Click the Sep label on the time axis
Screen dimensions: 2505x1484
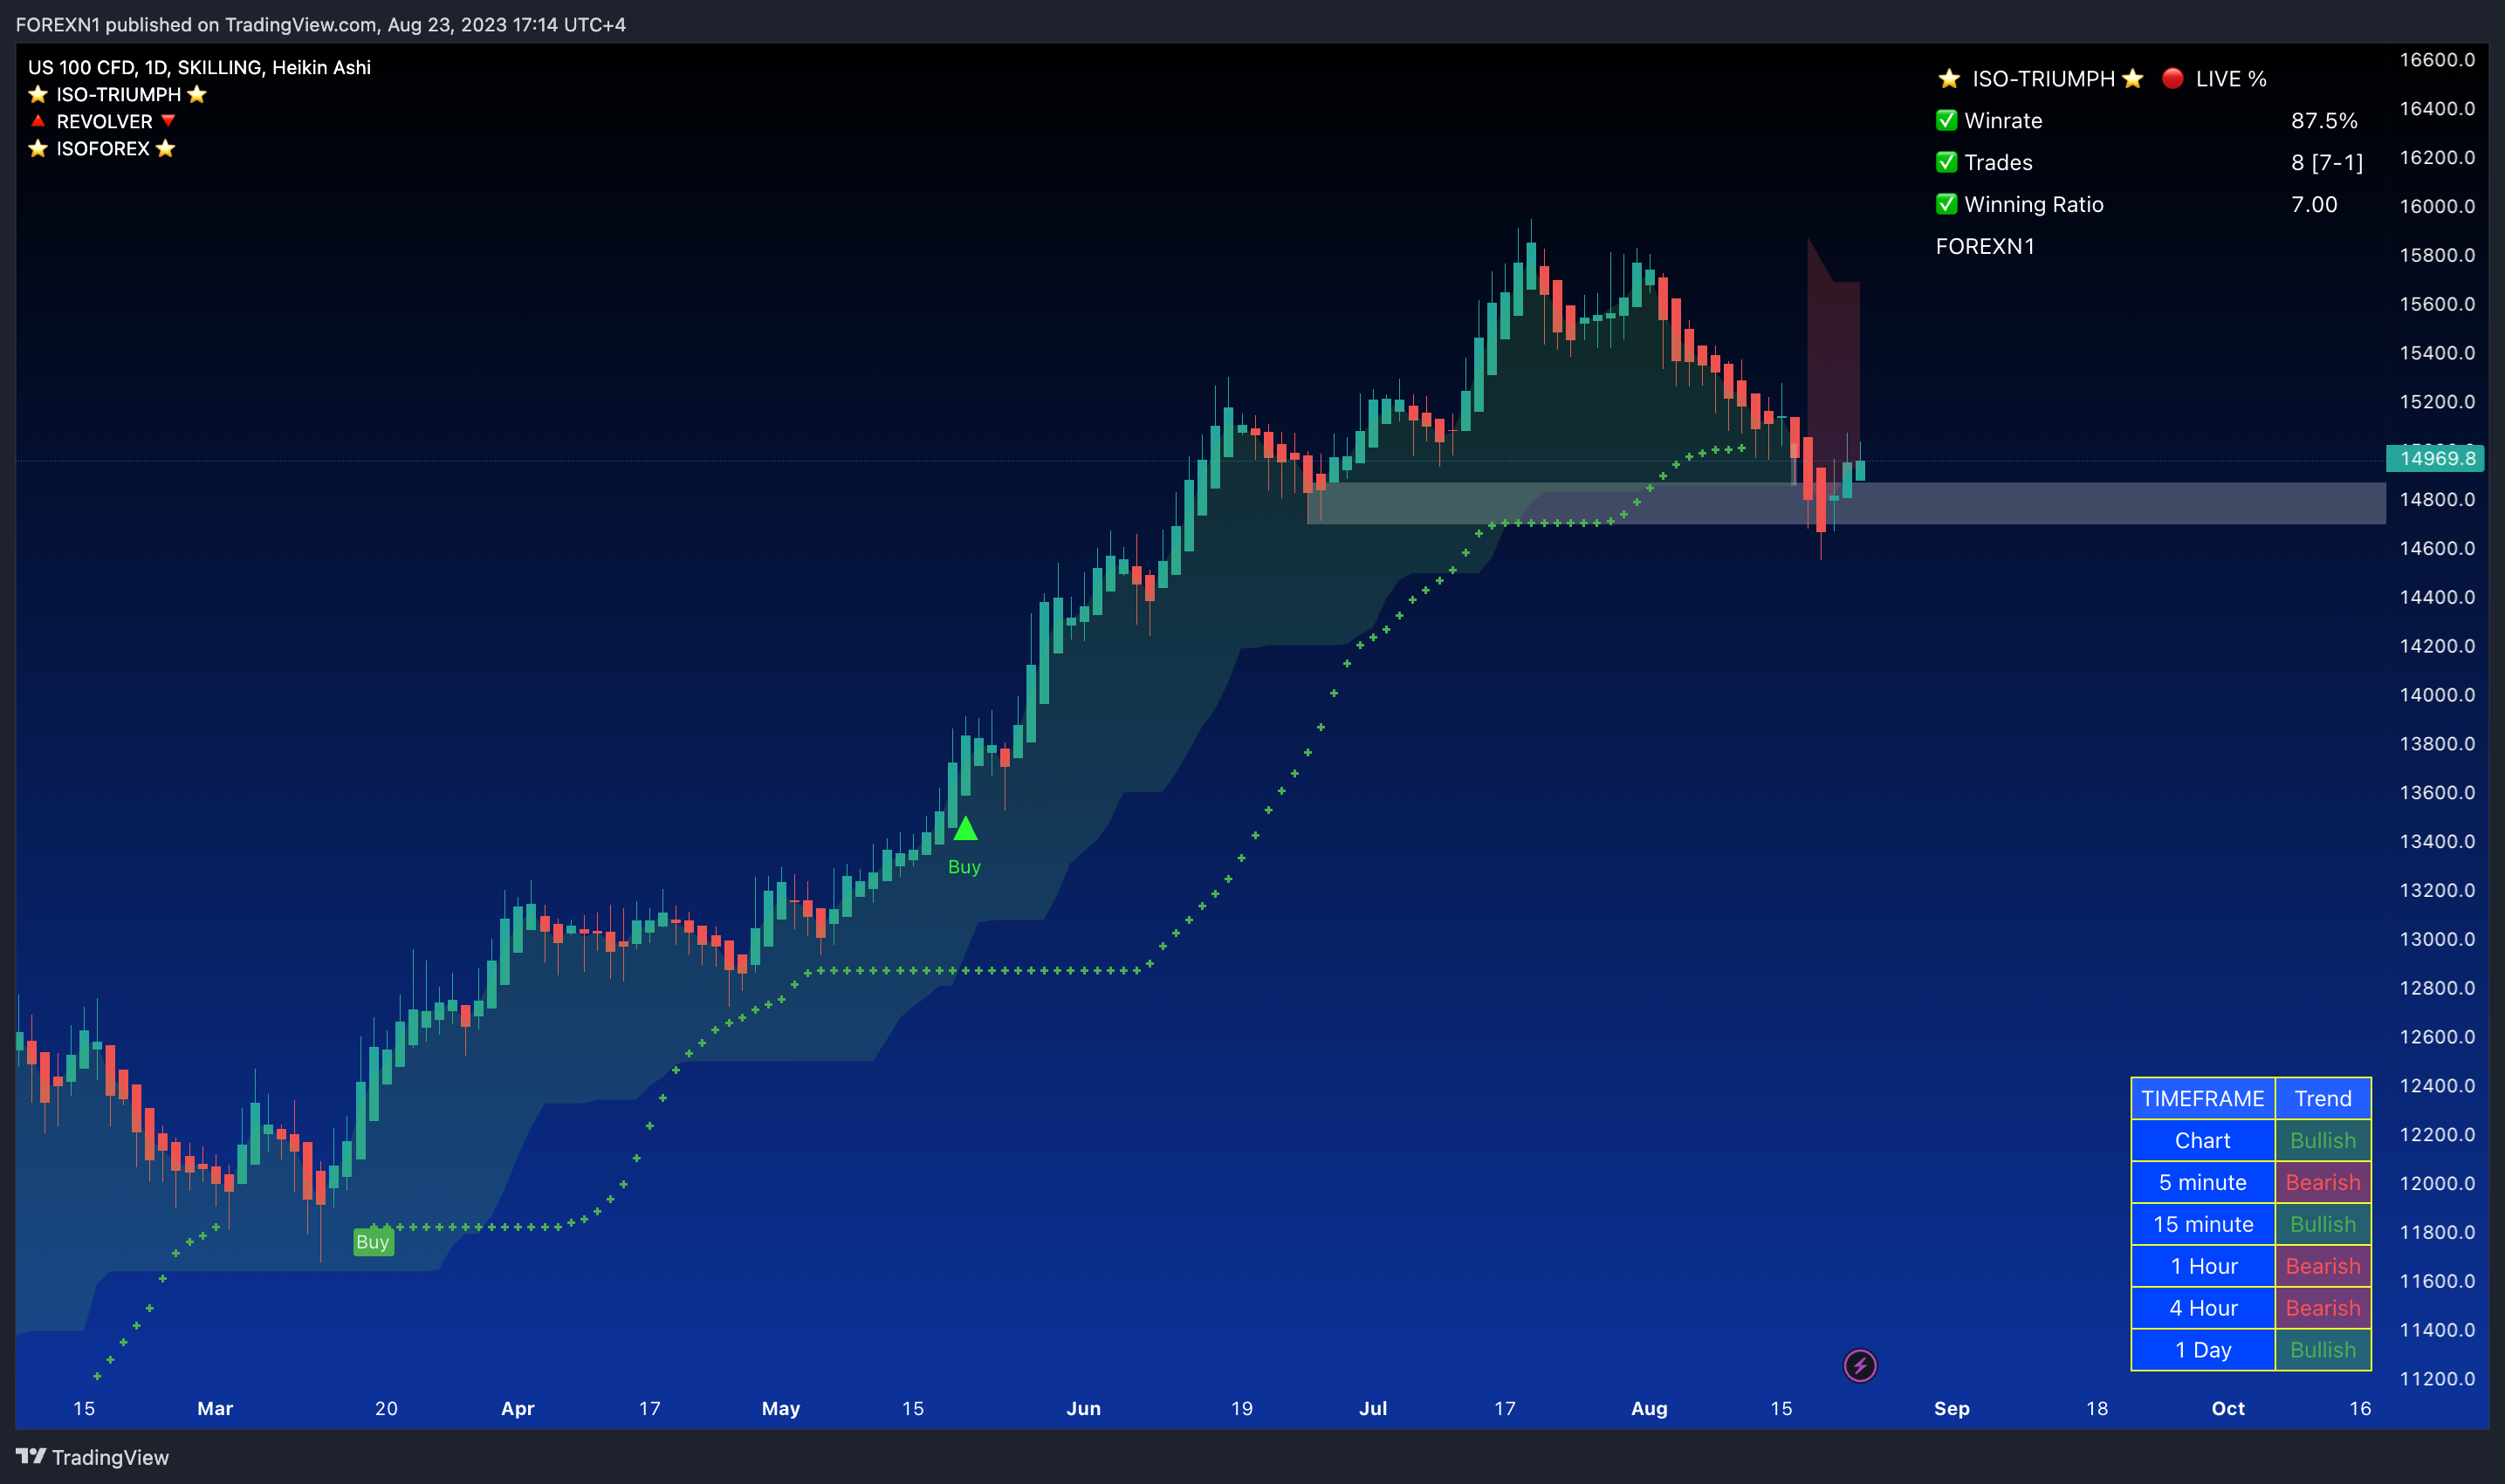click(1951, 1408)
